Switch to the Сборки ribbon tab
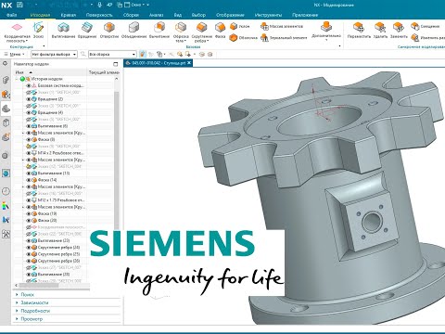 (x=131, y=15)
